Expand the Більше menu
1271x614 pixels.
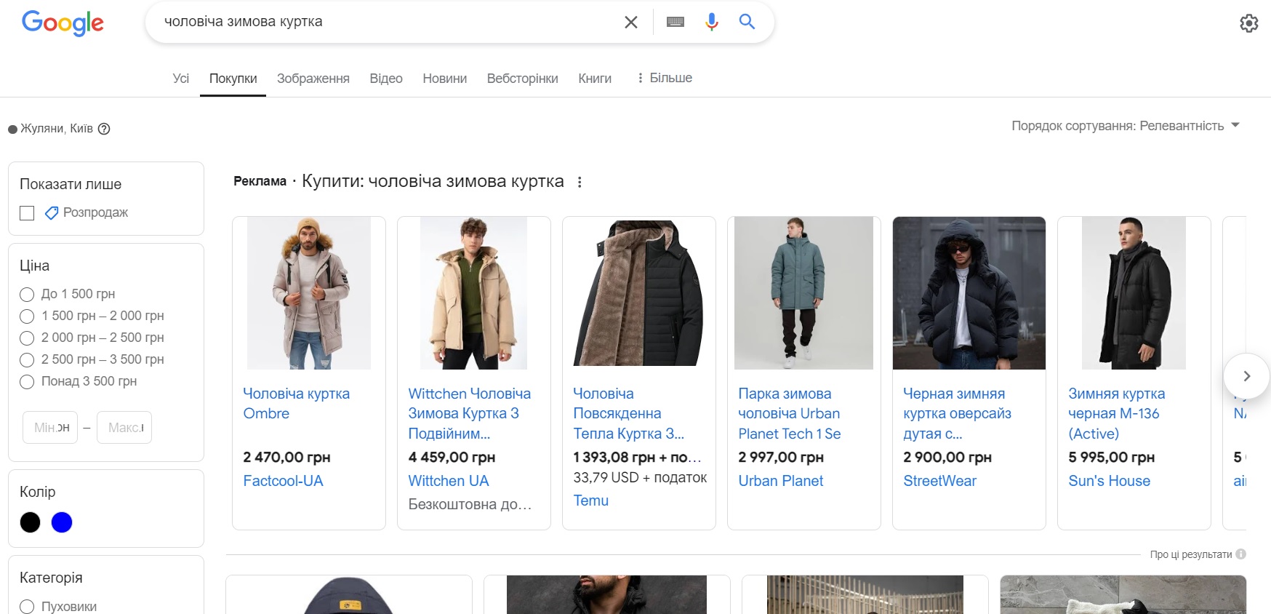(x=664, y=78)
